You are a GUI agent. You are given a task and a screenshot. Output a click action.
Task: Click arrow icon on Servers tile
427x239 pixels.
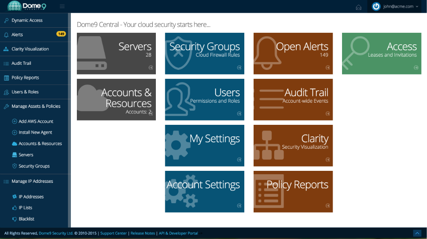[x=151, y=68]
